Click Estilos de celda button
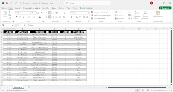The width and height of the screenshot is (173, 92). [98, 19]
